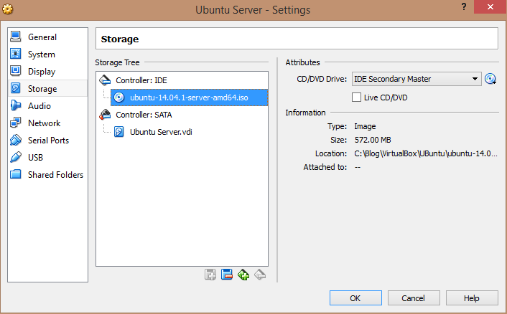Click the 572.00 MB size value
This screenshot has height=314, width=507.
click(373, 140)
